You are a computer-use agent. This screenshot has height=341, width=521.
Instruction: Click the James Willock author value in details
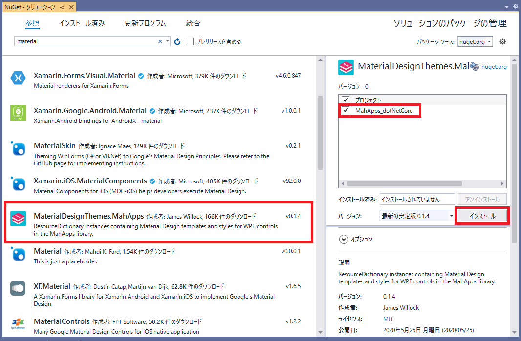click(401, 308)
